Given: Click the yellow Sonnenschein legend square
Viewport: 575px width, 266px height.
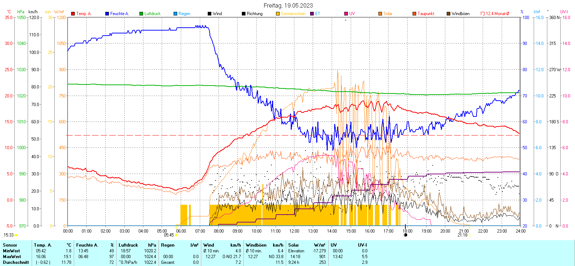Looking at the screenshot, I should coord(278,14).
